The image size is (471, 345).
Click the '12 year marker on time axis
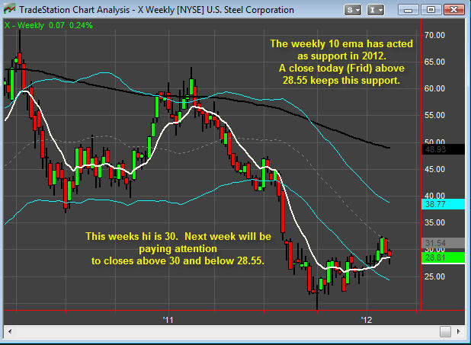click(x=366, y=320)
